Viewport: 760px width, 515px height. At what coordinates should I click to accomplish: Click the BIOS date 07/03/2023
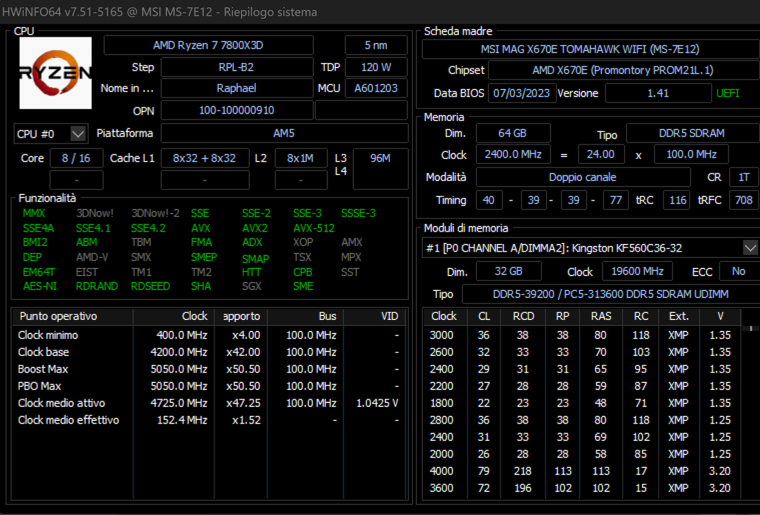pyautogui.click(x=521, y=93)
